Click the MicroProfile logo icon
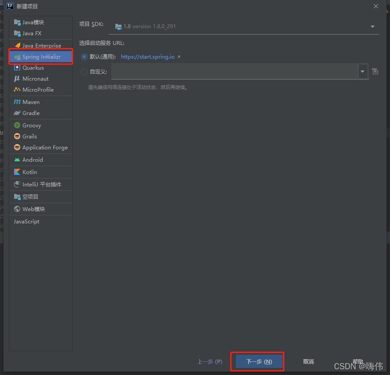390x375 pixels. point(17,89)
